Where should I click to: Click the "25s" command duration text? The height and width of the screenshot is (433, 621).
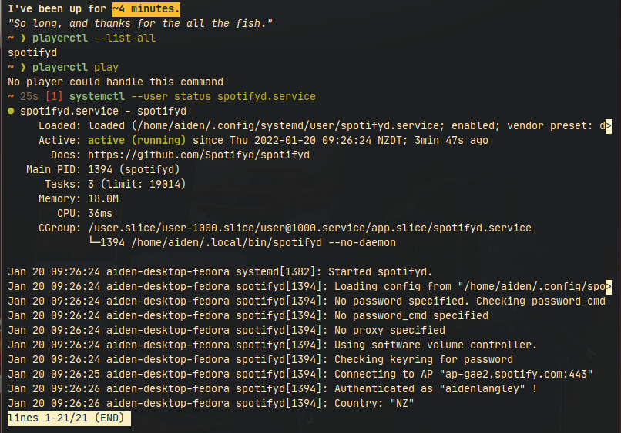(x=29, y=96)
